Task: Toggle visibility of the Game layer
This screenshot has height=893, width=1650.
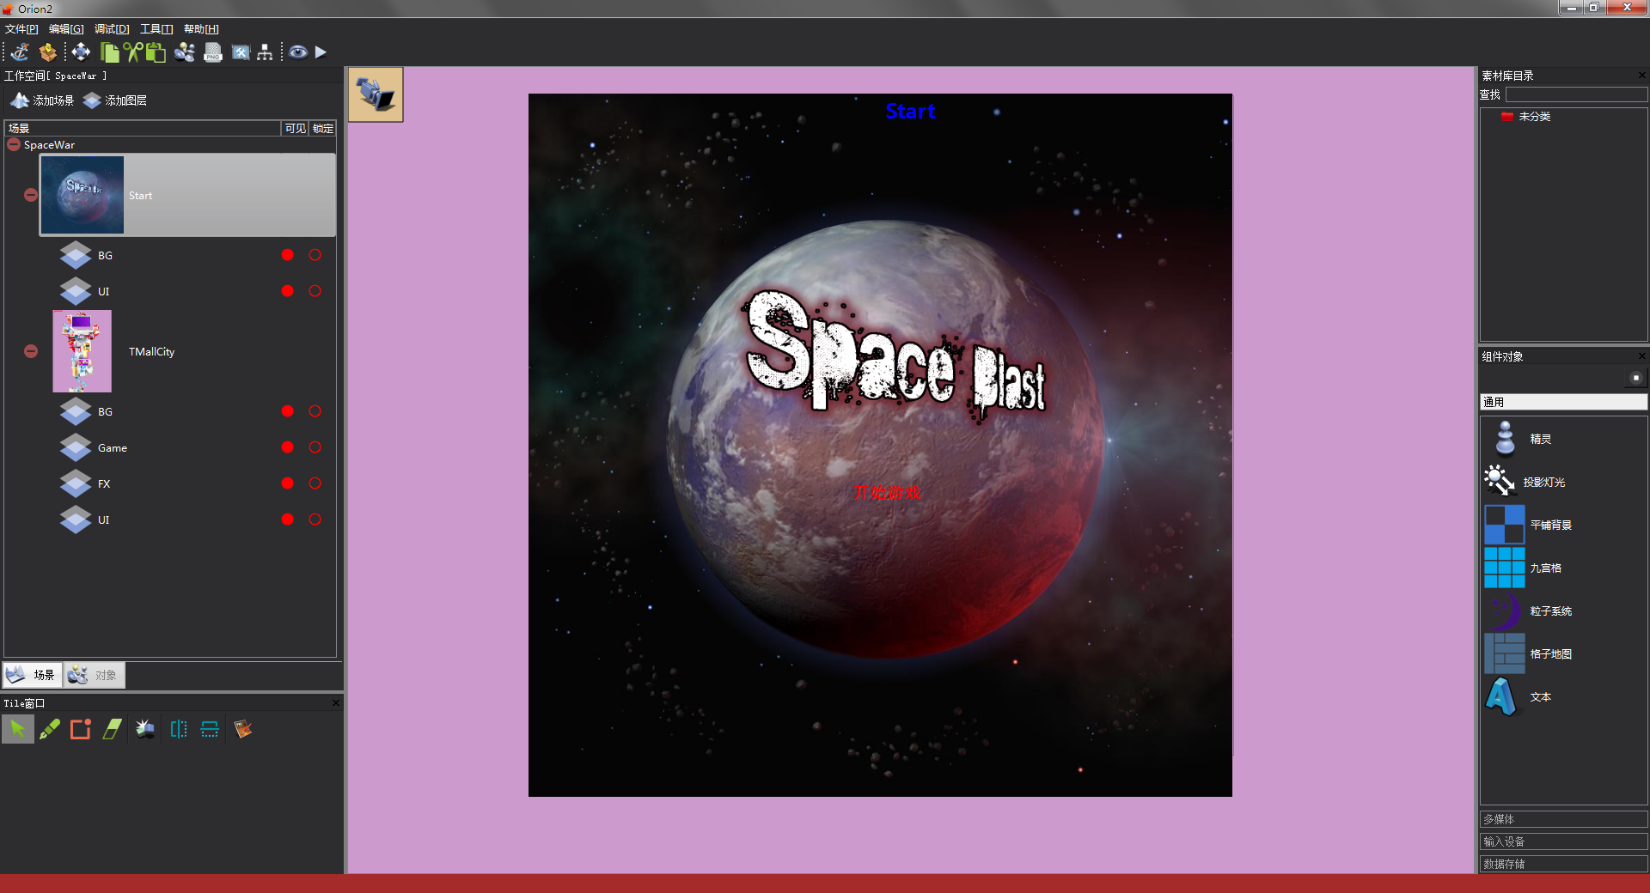Action: pyautogui.click(x=288, y=447)
